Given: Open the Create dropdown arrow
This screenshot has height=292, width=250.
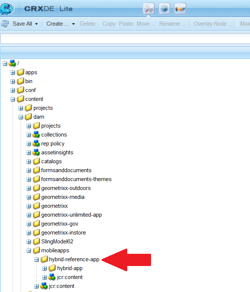Looking at the screenshot, I should (x=73, y=24).
